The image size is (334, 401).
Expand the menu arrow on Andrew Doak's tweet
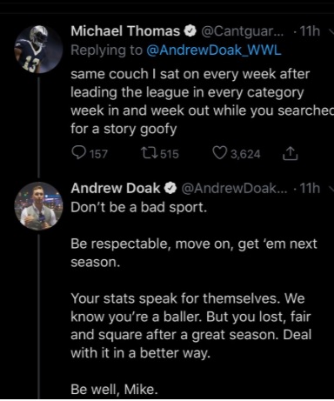(331, 189)
